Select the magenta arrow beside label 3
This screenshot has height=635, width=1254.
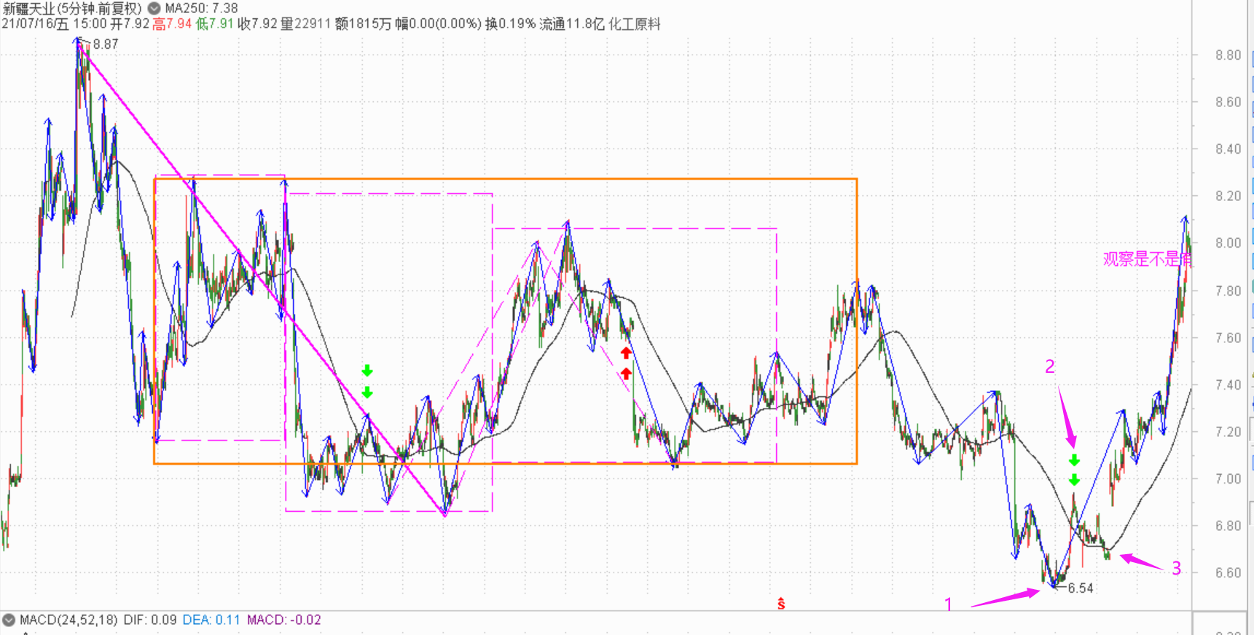pyautogui.click(x=1141, y=562)
